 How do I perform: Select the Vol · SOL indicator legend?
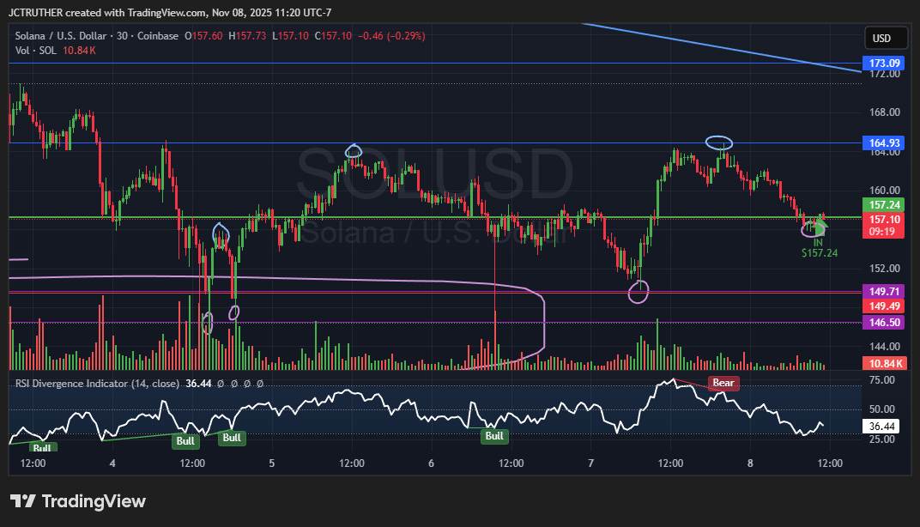(x=36, y=51)
